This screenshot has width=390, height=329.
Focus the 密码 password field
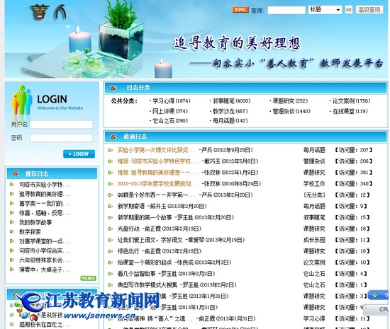pos(62,138)
